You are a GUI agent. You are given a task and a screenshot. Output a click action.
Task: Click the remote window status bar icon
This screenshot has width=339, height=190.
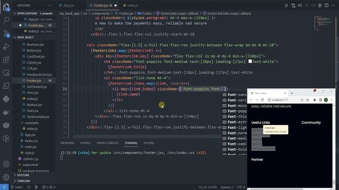point(4,187)
